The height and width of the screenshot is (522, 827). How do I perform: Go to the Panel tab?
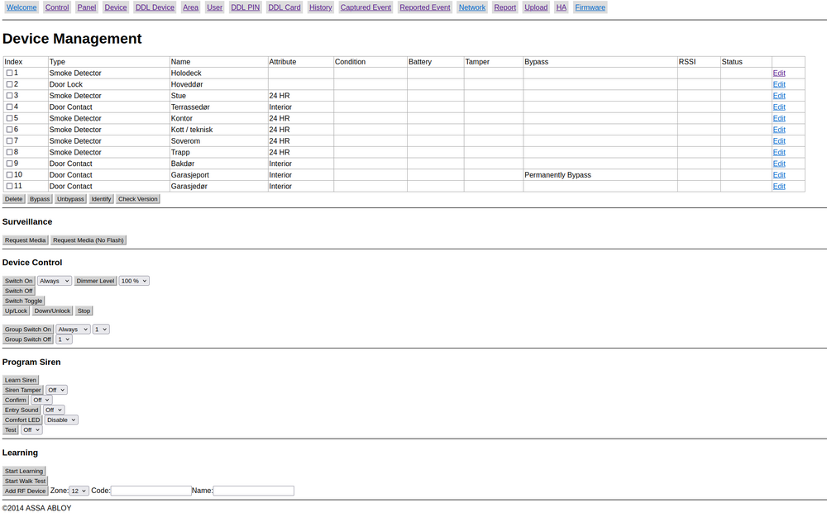click(87, 7)
